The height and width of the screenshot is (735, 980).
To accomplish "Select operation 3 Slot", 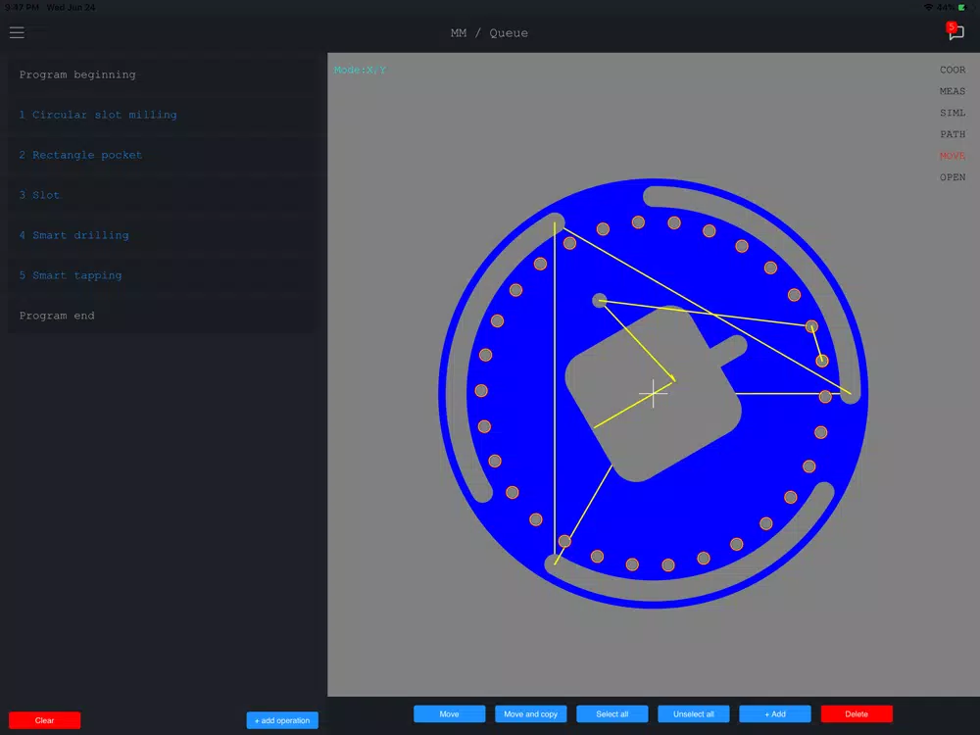I will 164,195.
